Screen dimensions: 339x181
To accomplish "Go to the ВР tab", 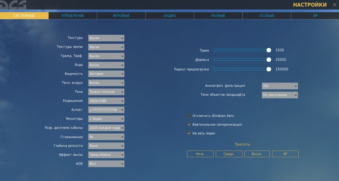I will pyautogui.click(x=315, y=16).
